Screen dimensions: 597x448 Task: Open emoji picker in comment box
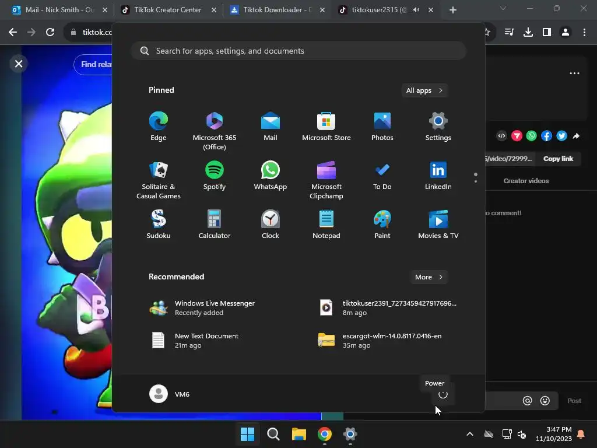click(545, 400)
